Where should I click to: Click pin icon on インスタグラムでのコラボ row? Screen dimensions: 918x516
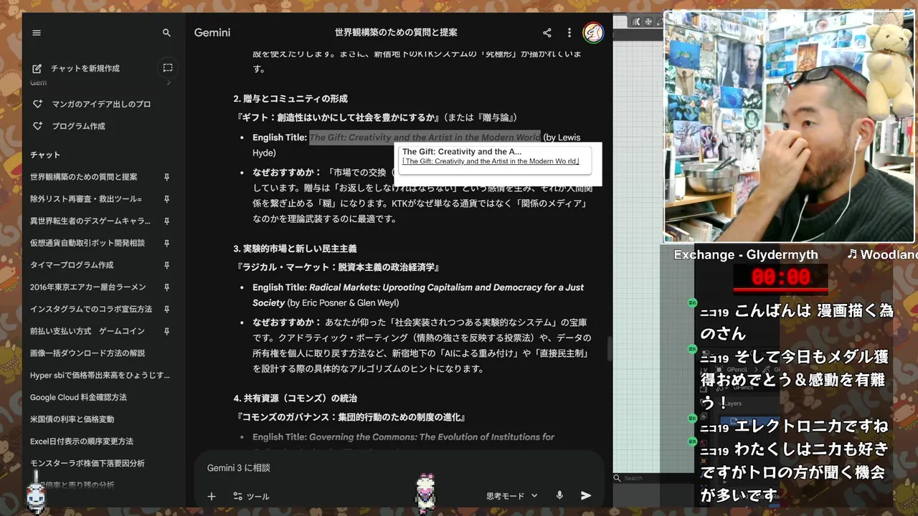(166, 310)
